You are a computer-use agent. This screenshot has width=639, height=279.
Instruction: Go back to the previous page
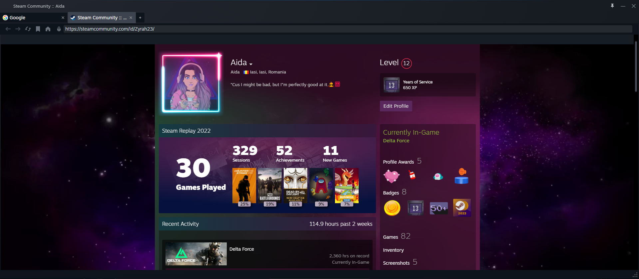tap(8, 29)
